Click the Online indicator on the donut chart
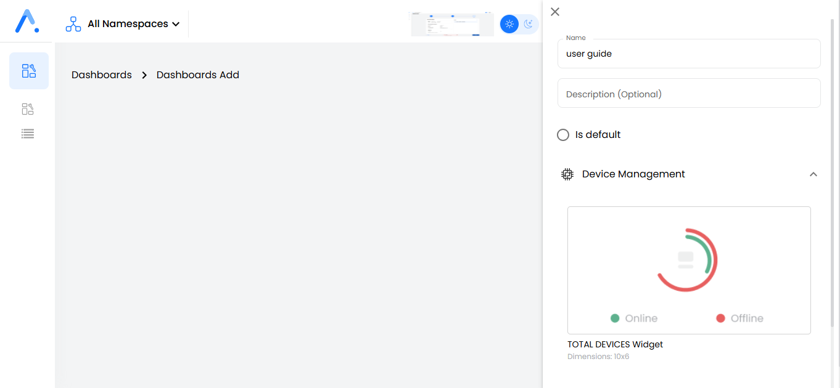The width and height of the screenshot is (840, 388). click(634, 318)
